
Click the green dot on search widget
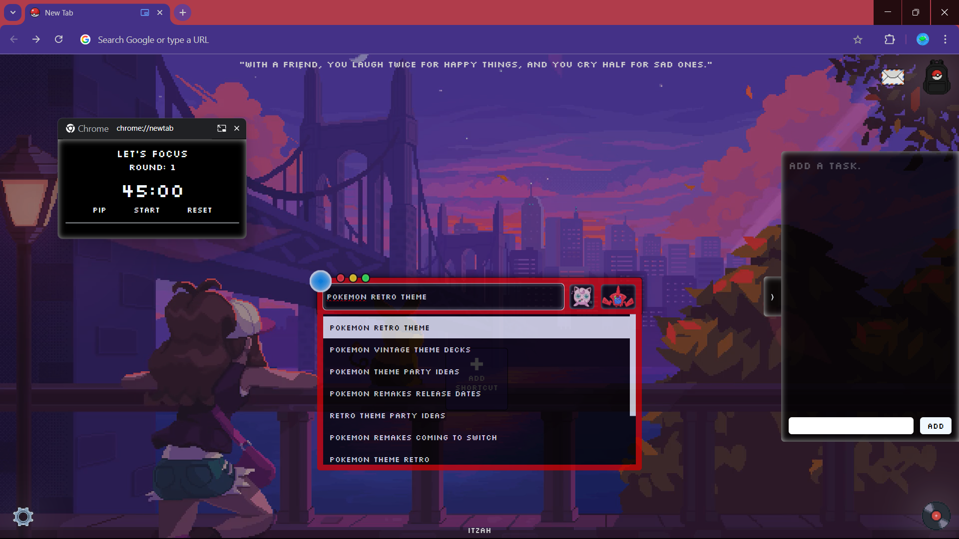[366, 278]
